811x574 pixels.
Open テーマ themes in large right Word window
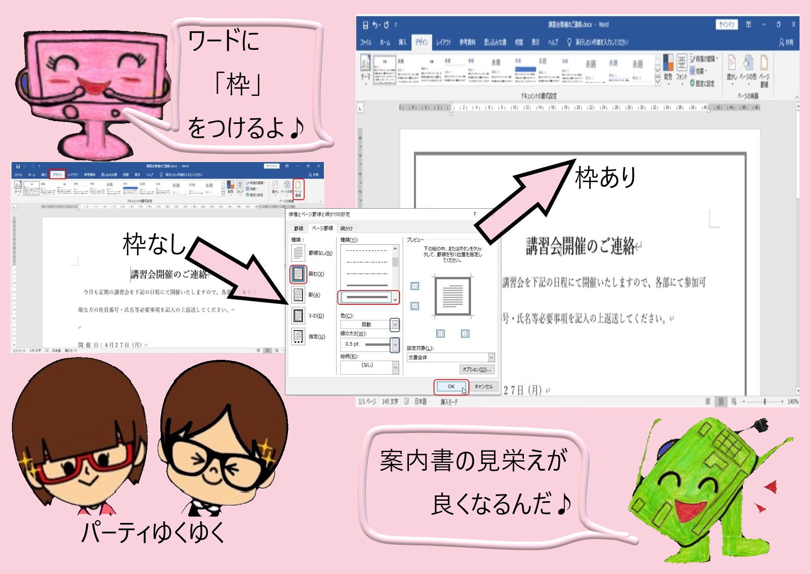point(366,70)
